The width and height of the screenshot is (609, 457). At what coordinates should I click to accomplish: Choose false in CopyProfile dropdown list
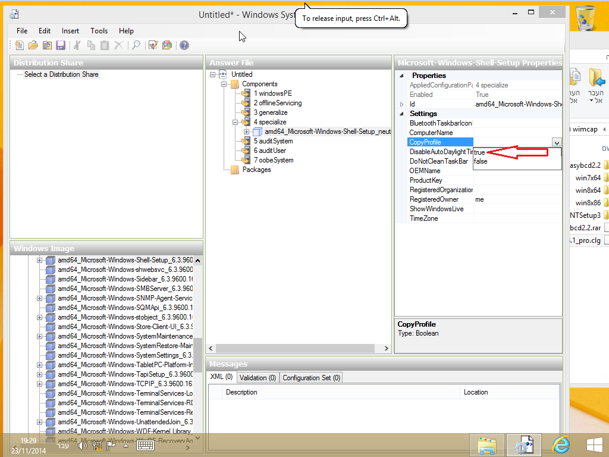[517, 161]
